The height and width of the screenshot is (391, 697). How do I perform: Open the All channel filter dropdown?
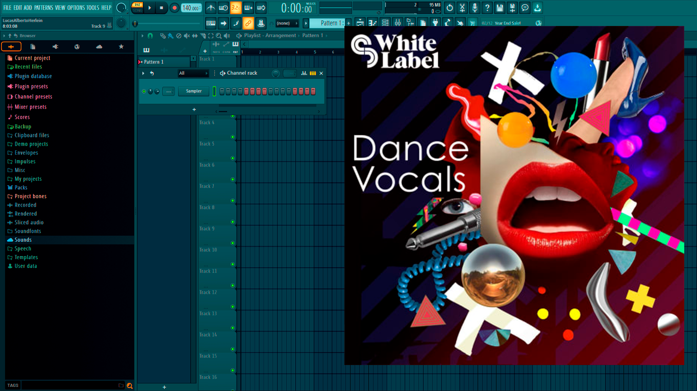tap(193, 73)
